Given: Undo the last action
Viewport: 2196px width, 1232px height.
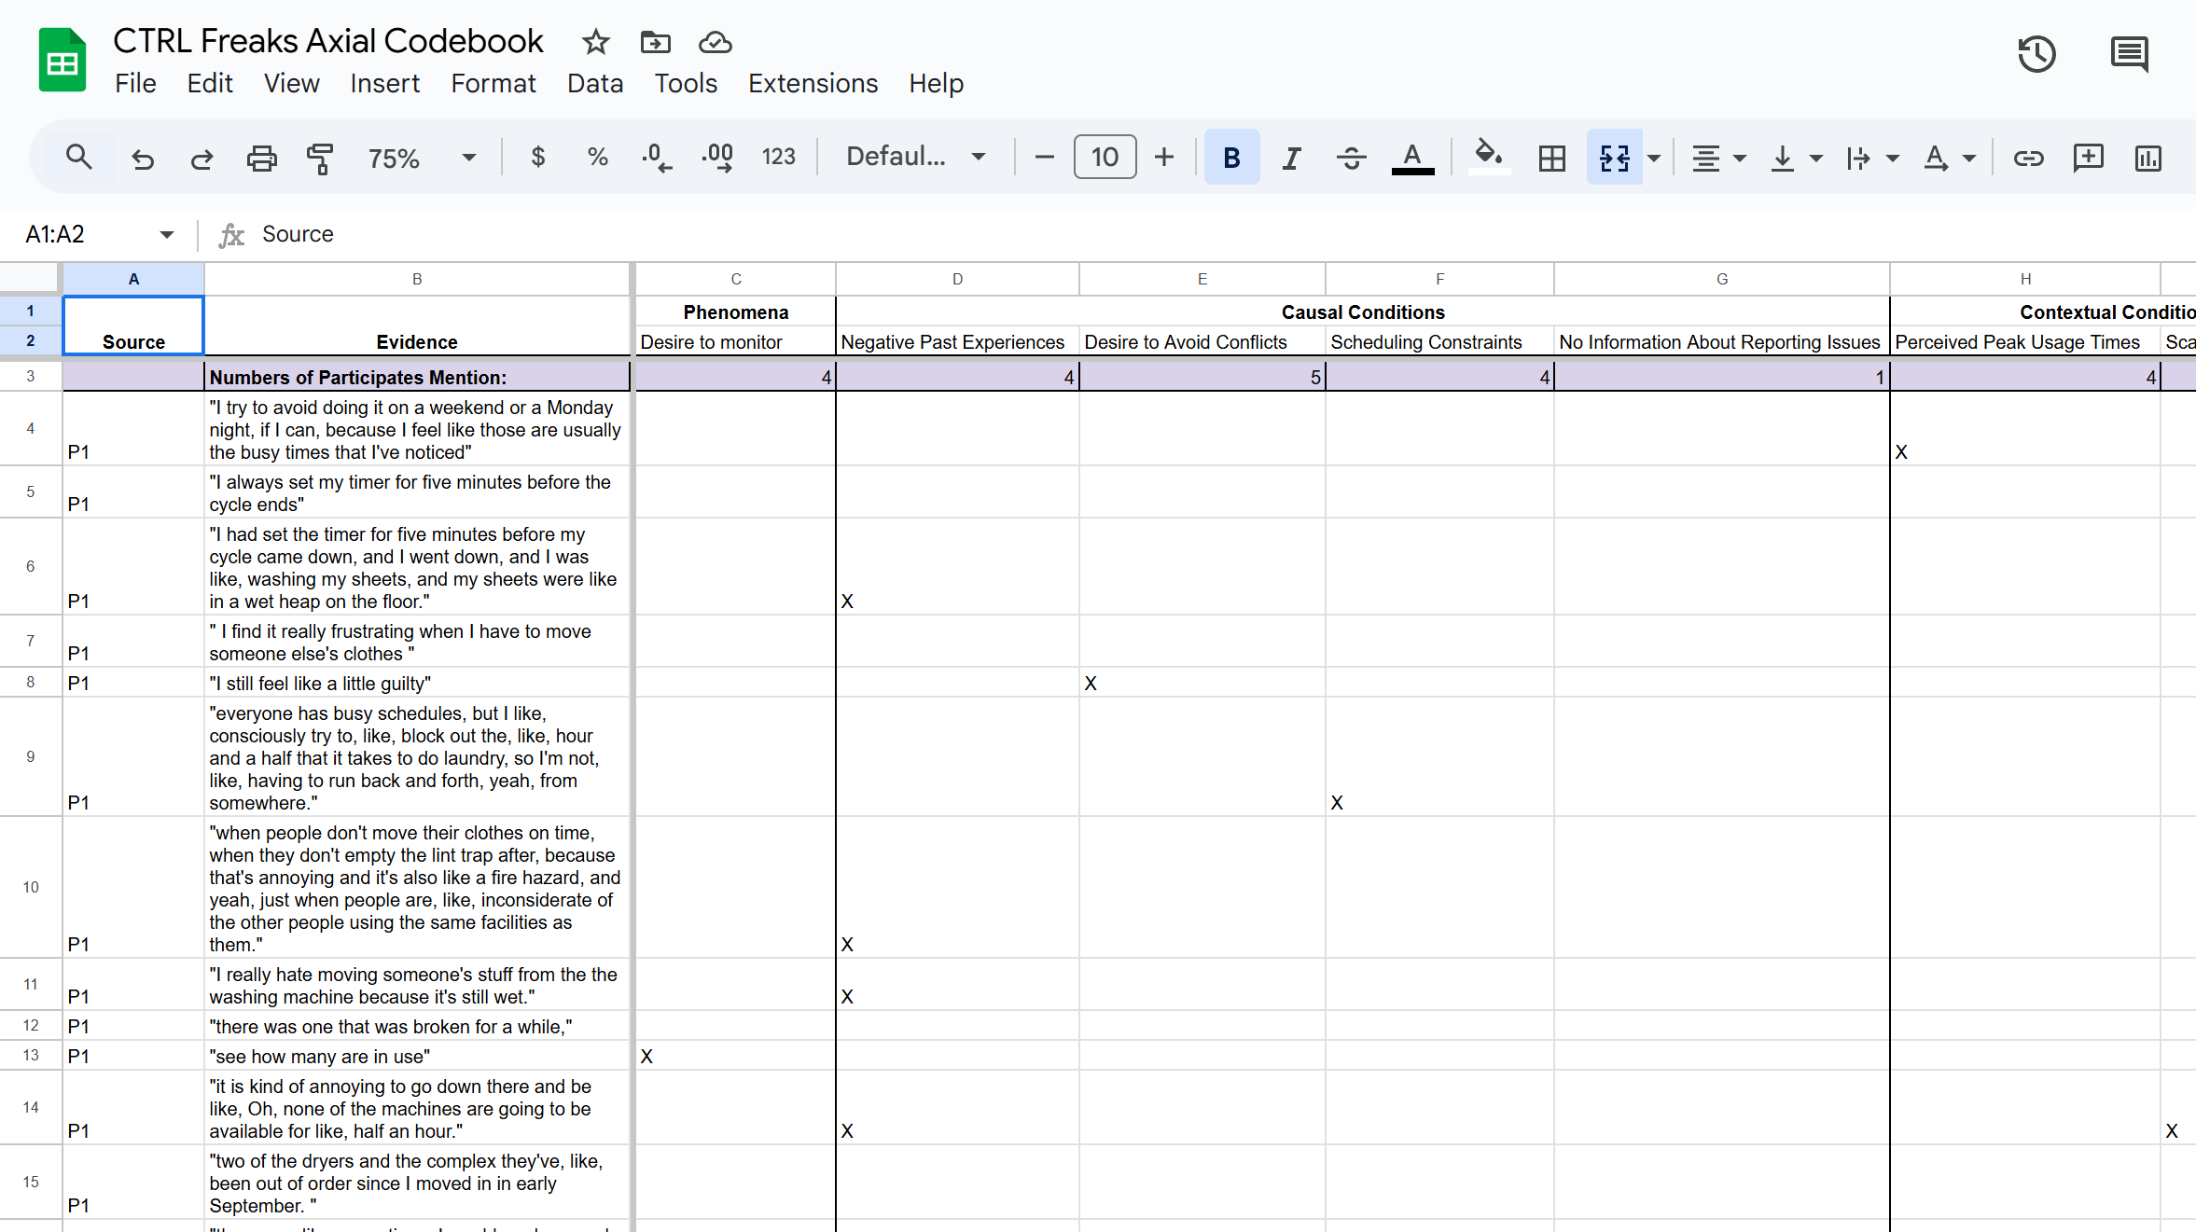Looking at the screenshot, I should tap(142, 158).
